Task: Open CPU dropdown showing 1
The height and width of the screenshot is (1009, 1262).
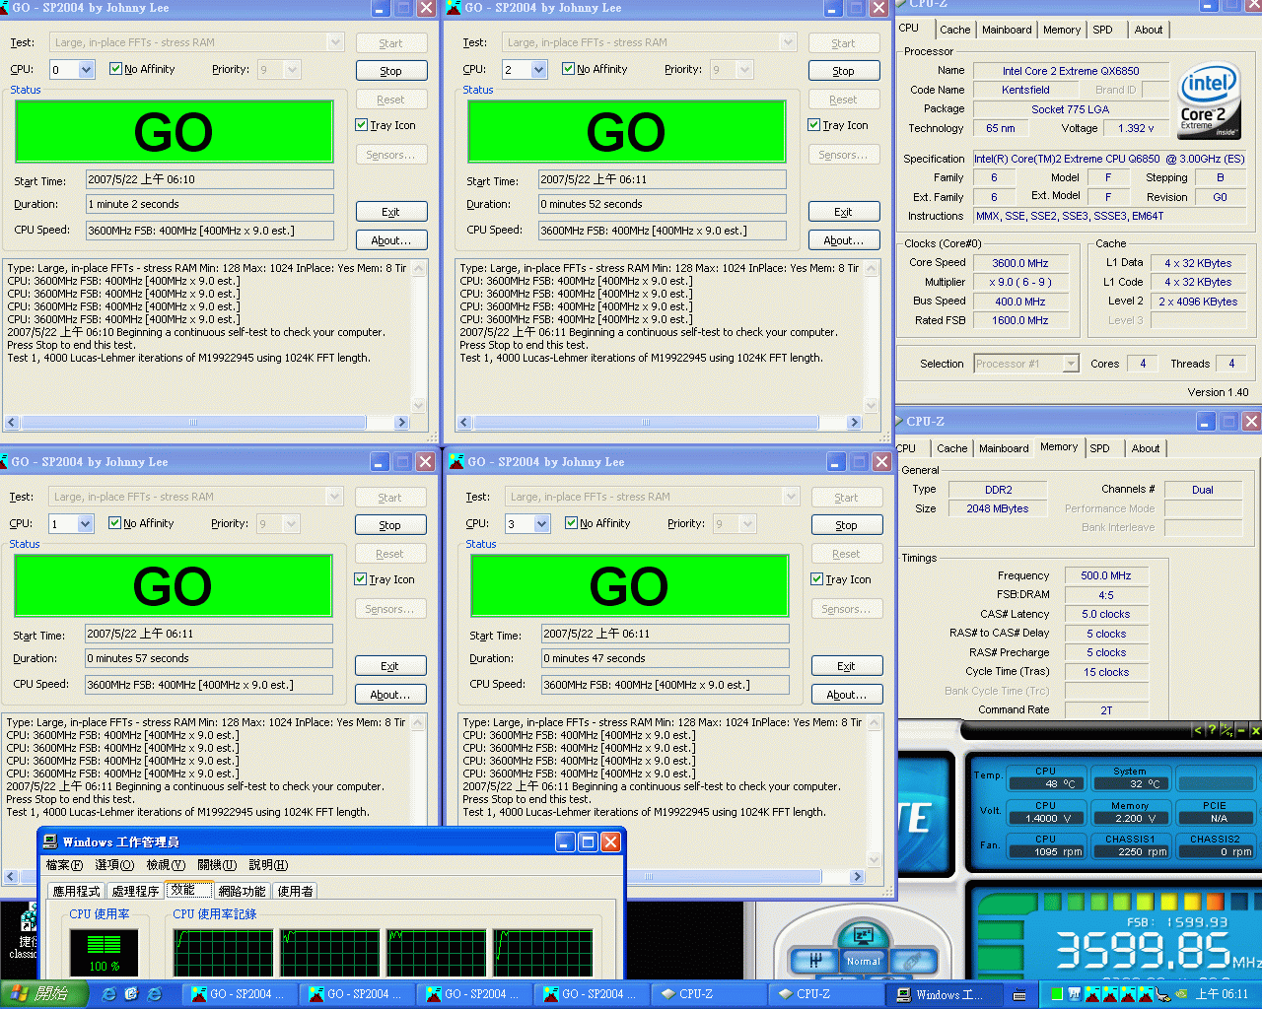Action: click(x=86, y=524)
